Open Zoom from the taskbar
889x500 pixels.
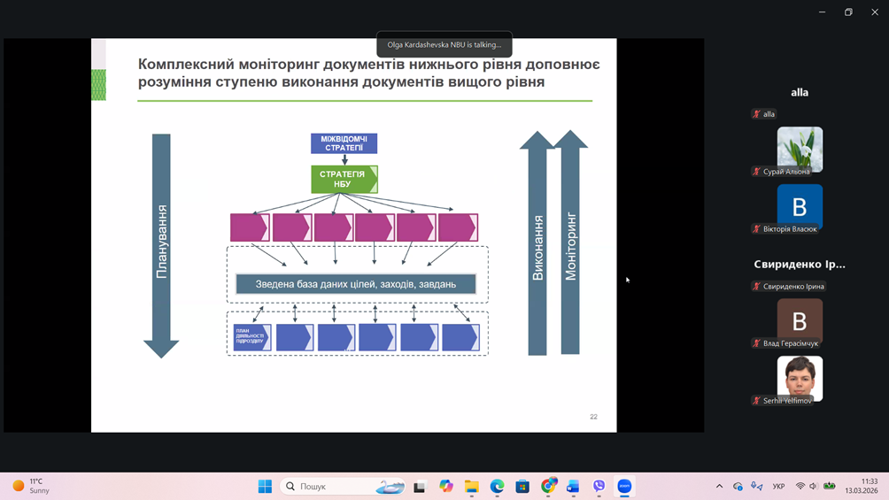point(624,486)
